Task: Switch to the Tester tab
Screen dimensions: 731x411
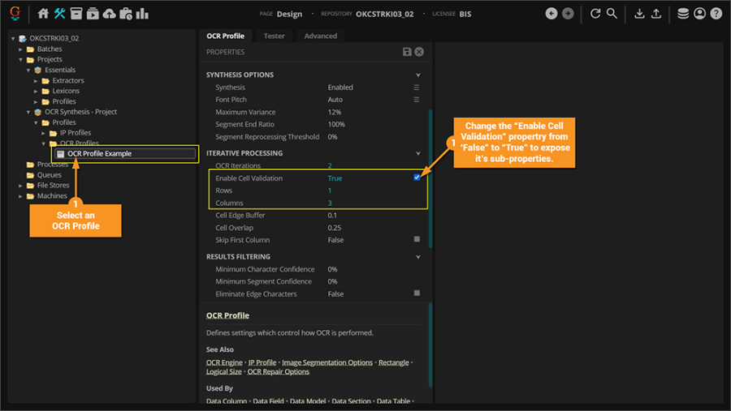Action: 275,36
